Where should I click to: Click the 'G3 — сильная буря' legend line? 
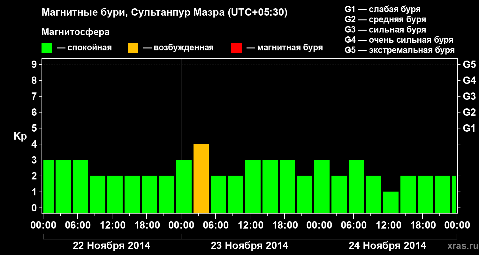pos(385,30)
